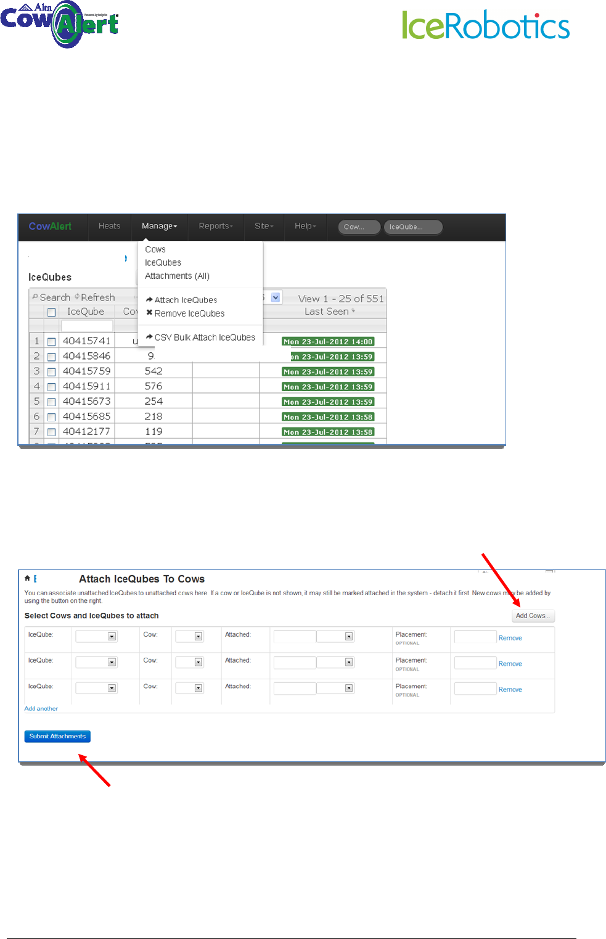Open the first row's Attached time dropdown
This screenshot has height=939, width=606.
coord(335,636)
